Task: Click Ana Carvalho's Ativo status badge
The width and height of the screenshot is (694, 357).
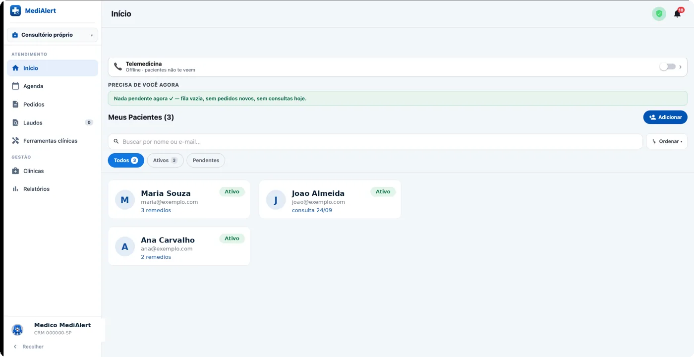Action: point(232,238)
